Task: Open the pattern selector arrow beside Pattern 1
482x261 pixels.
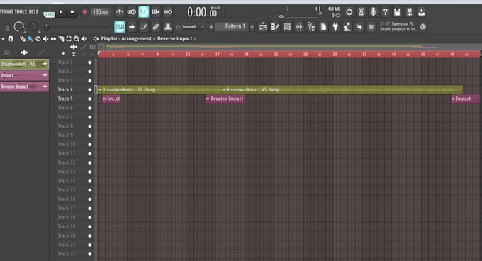Action: 211,27
